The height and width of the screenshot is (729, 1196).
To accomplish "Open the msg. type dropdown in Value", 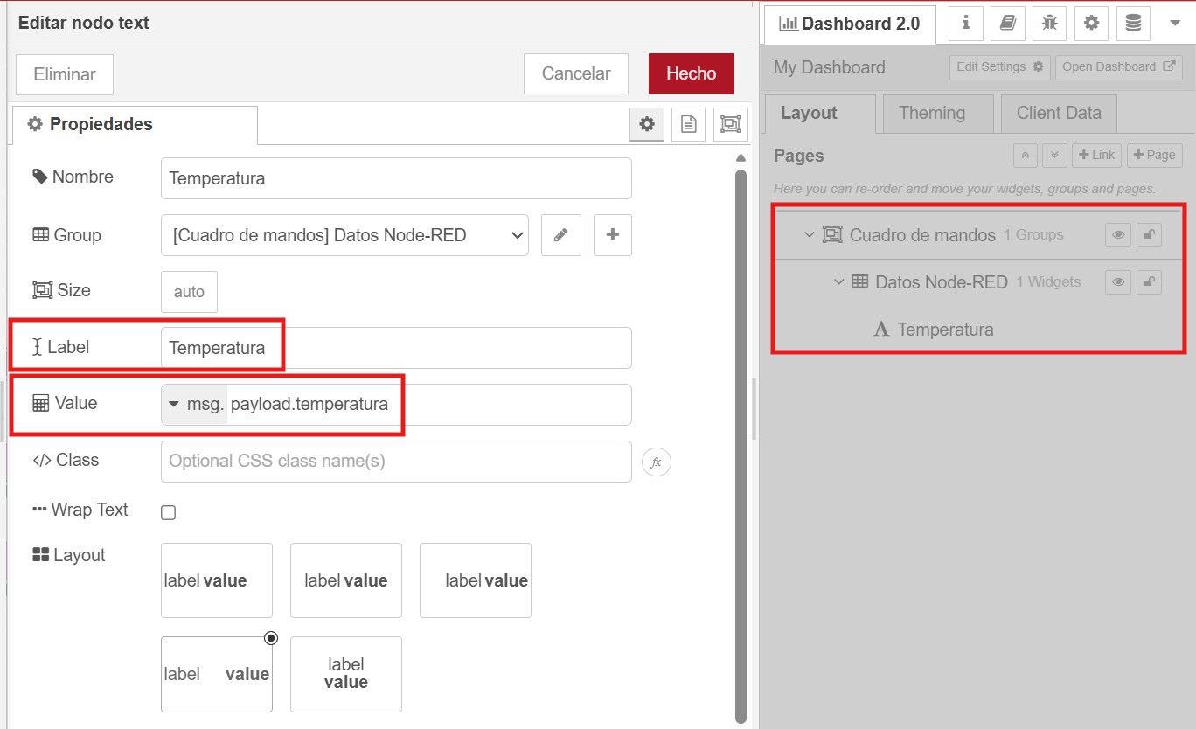I will pyautogui.click(x=193, y=404).
